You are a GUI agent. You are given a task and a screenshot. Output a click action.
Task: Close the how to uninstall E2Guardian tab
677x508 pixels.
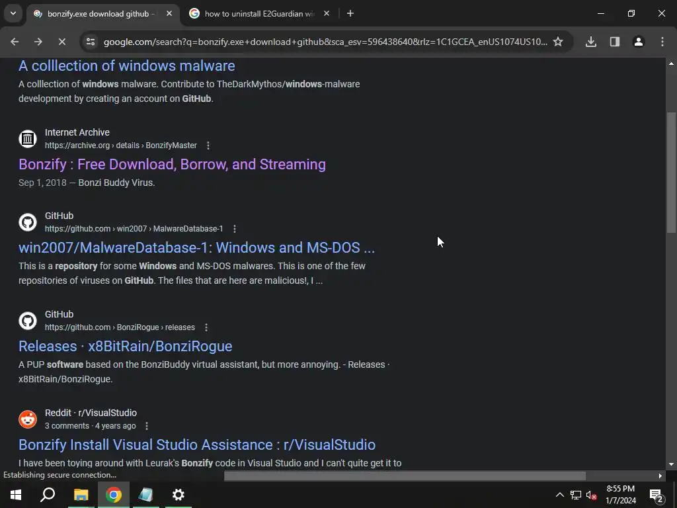(x=327, y=14)
